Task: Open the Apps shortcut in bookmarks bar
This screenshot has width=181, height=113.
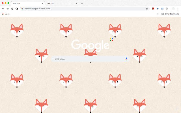Action: pyautogui.click(x=6, y=14)
